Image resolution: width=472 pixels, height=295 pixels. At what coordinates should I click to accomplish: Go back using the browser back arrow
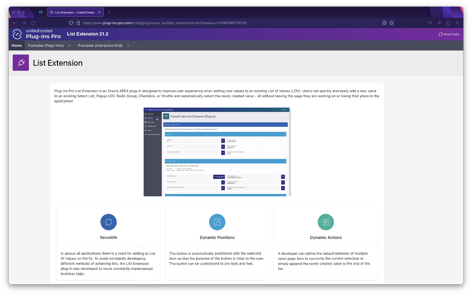(x=15, y=23)
